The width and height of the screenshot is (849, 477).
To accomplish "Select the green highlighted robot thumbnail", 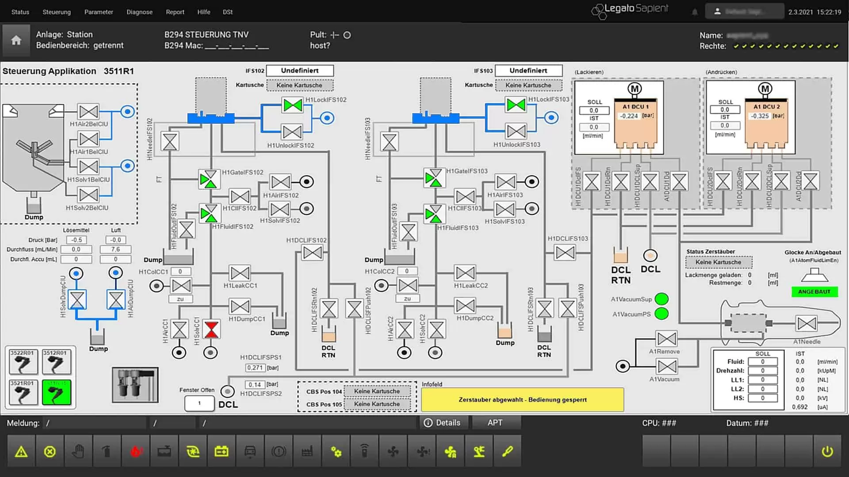I will point(57,392).
